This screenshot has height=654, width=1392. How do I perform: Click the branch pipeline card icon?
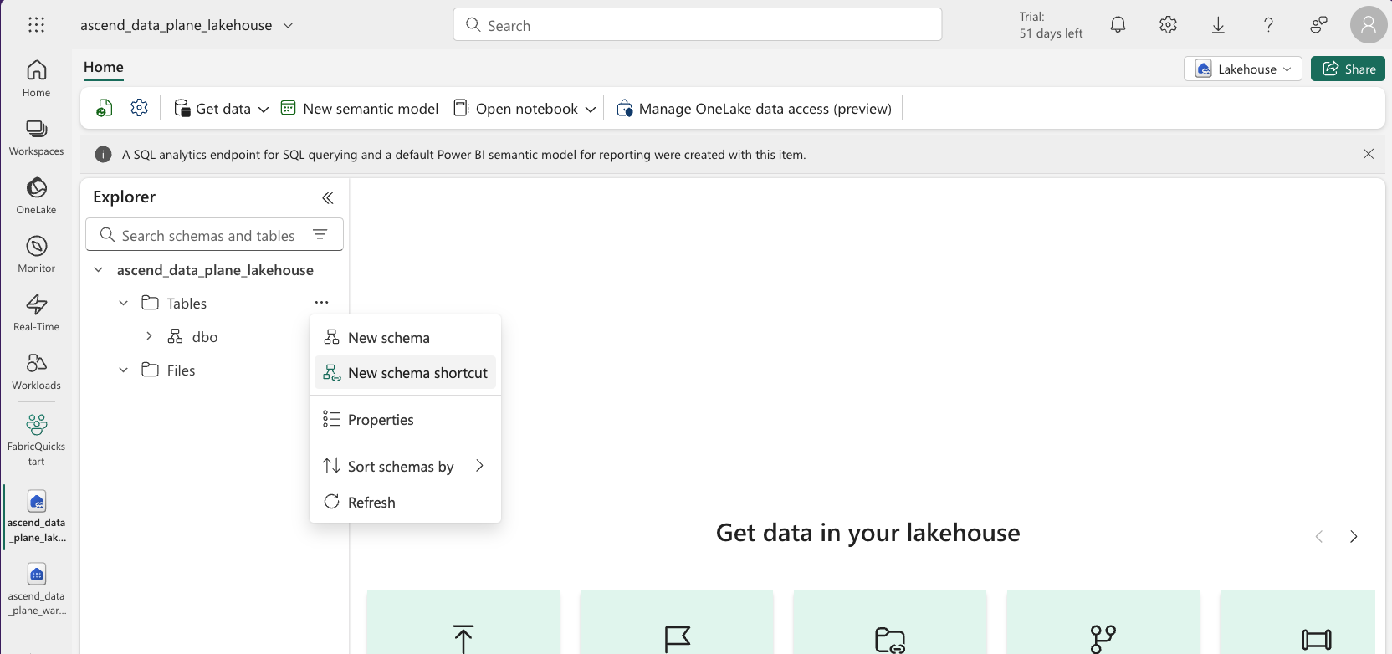[1103, 639]
